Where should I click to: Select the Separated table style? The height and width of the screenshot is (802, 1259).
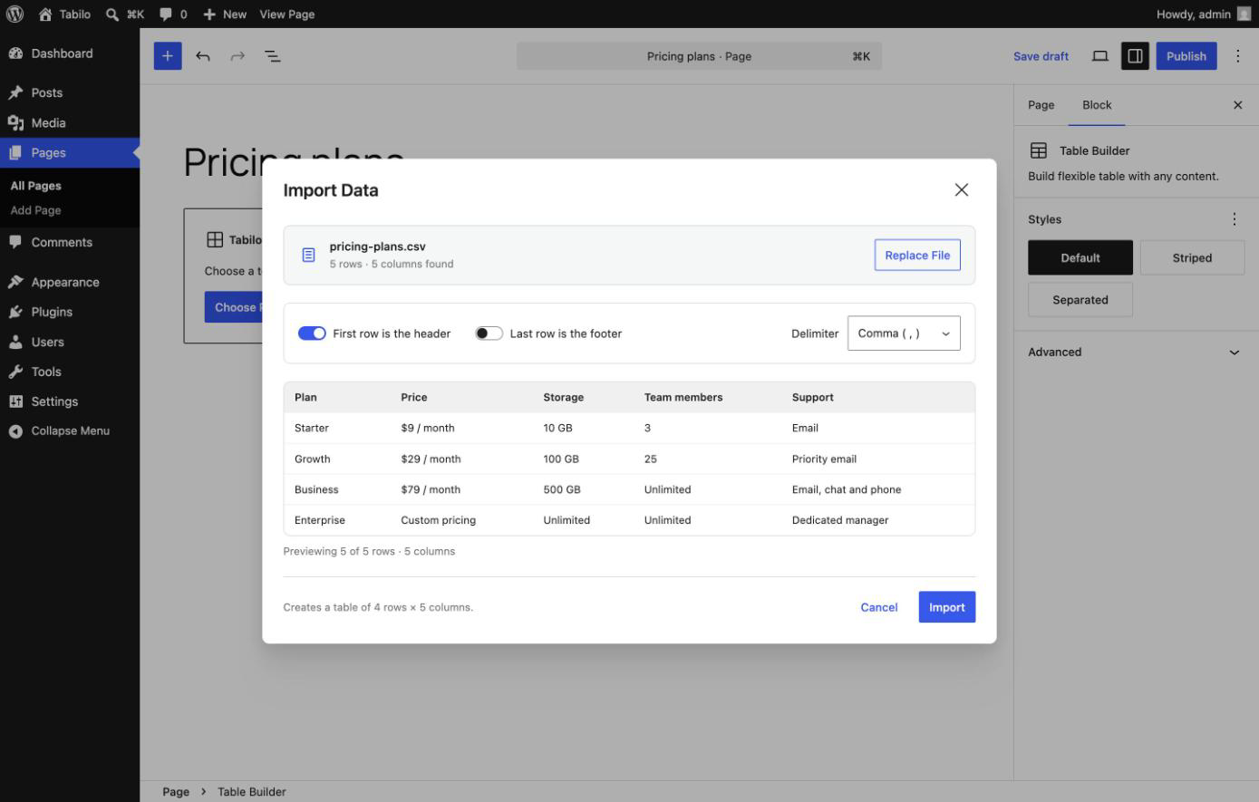tap(1080, 300)
